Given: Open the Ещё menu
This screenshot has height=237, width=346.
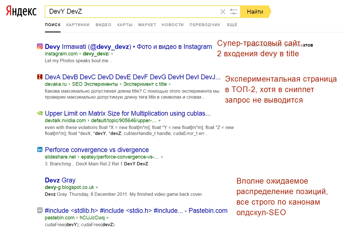Looking at the screenshot, I should [232, 25].
